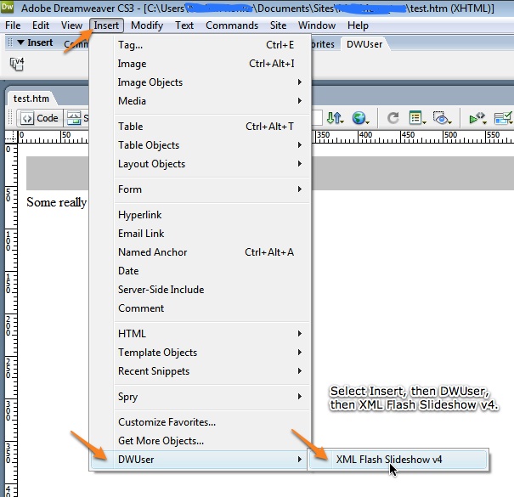This screenshot has width=514, height=497.
Task: Click Get More Objects menu item
Action: click(x=161, y=441)
